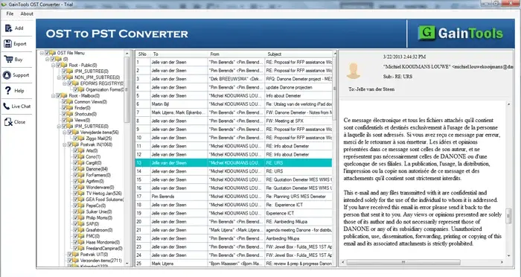Click the Cargill(0) folder icon
The height and width of the screenshot is (277, 521).
pos(81,163)
